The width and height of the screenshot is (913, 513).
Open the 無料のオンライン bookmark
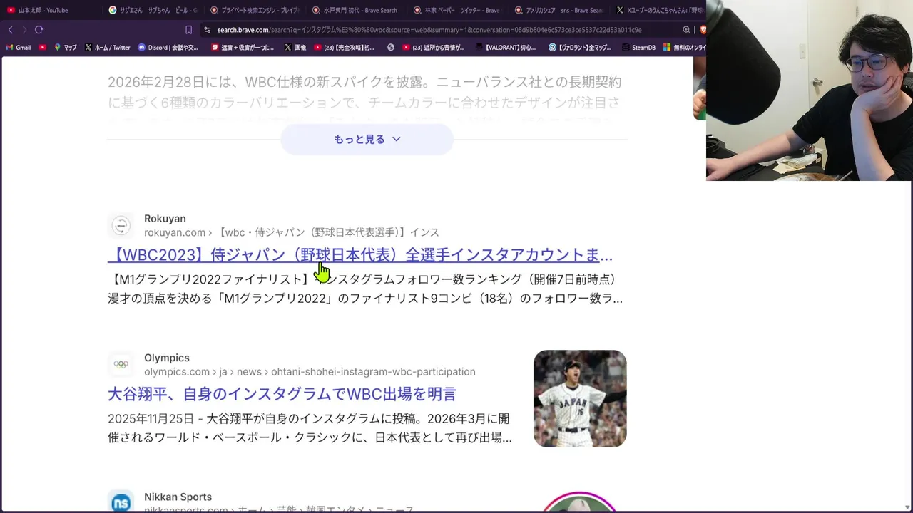(x=685, y=48)
